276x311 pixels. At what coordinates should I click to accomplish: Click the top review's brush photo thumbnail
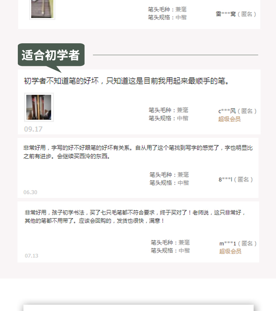(42, 9)
